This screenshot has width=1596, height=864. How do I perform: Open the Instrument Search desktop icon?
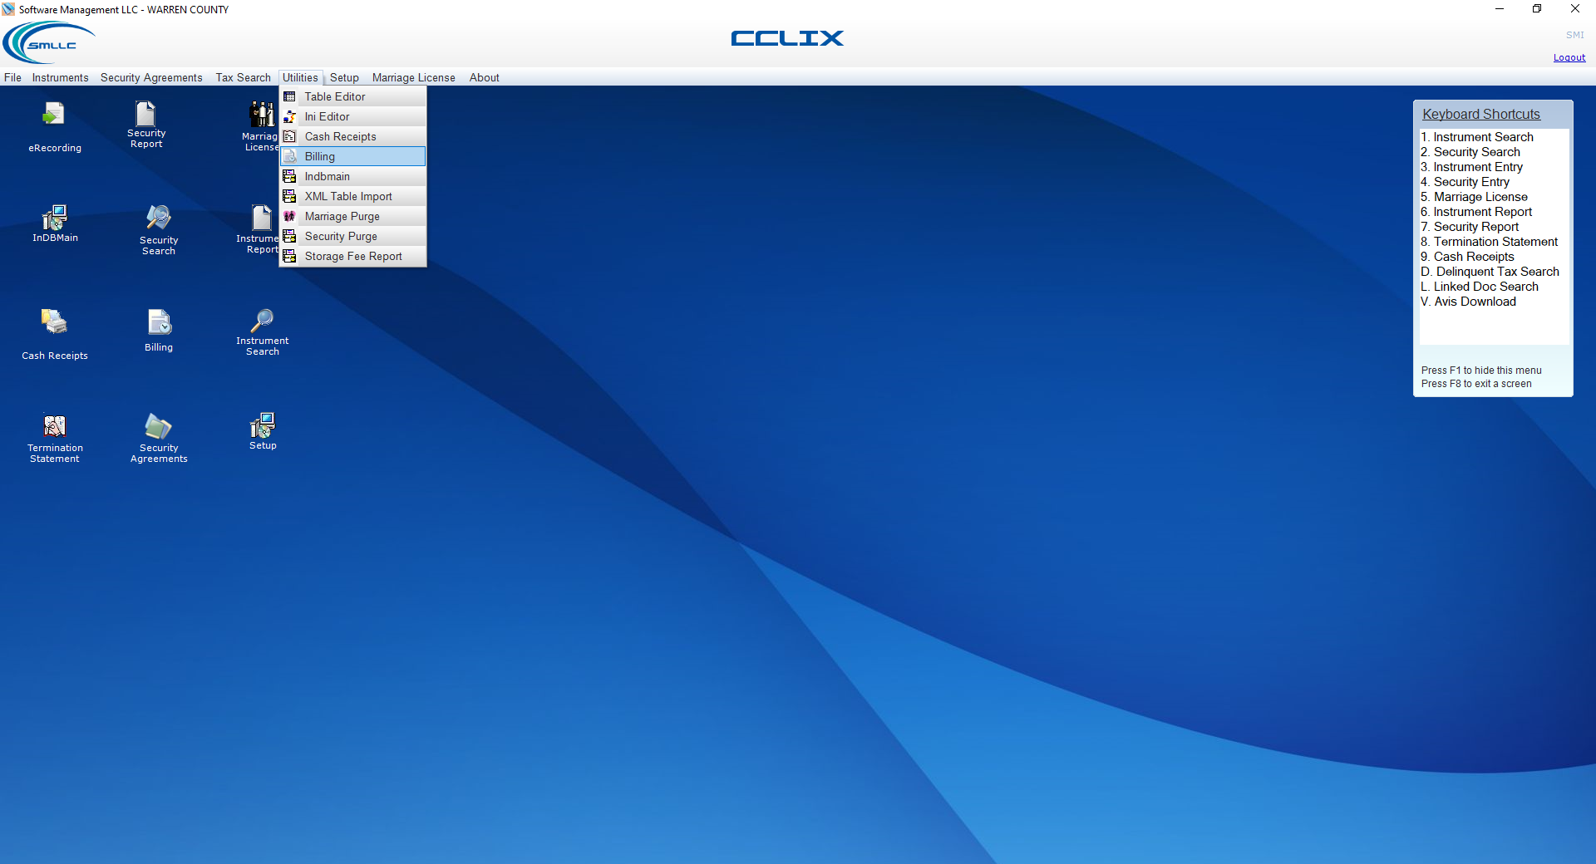pos(263,332)
